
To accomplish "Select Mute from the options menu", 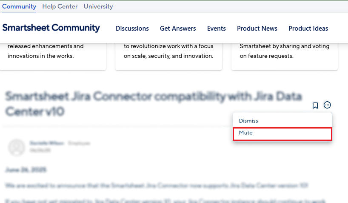I will [282, 134].
